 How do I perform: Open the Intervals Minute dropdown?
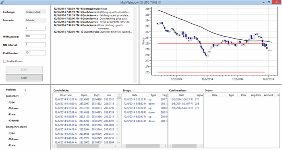pyautogui.click(x=35, y=20)
